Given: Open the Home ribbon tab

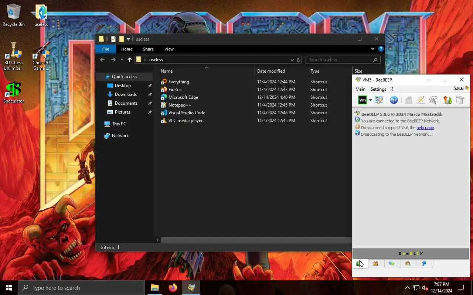Looking at the screenshot, I should (127, 49).
